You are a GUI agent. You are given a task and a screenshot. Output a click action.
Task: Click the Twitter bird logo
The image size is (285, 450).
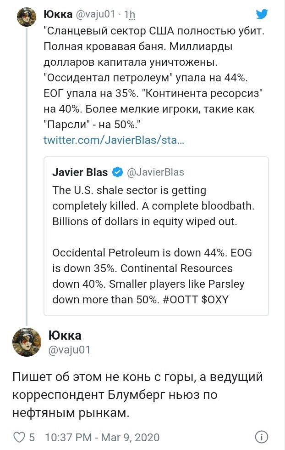[262, 14]
